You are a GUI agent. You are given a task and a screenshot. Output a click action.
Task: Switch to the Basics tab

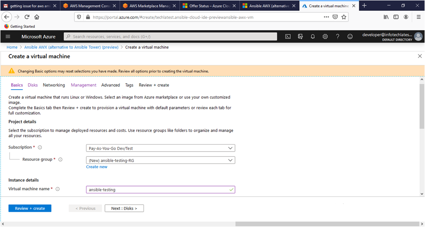pyautogui.click(x=17, y=85)
